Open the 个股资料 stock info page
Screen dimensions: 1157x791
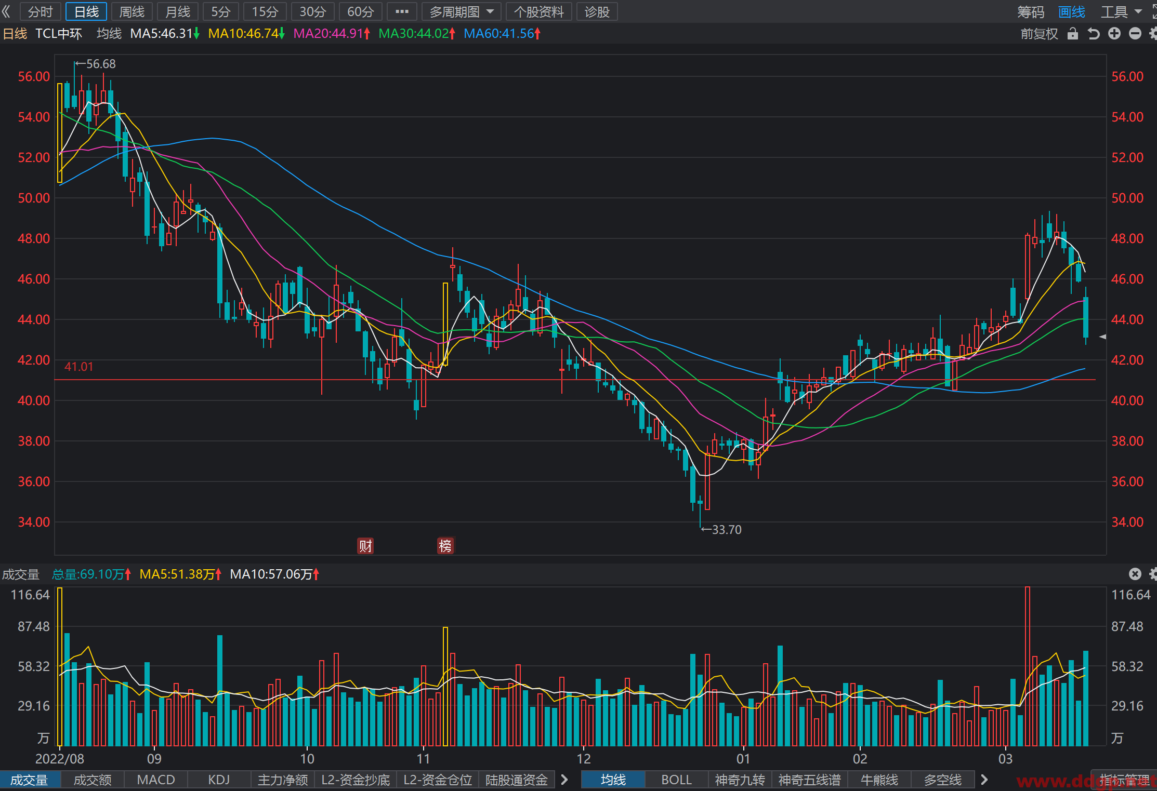coord(539,11)
